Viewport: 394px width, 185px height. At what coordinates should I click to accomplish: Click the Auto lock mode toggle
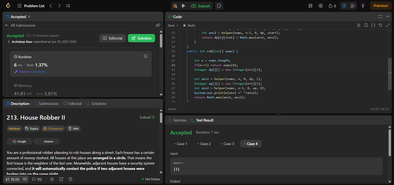click(x=189, y=25)
